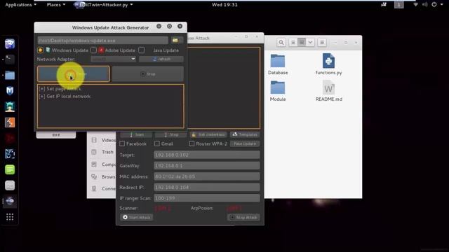The image size is (449, 252).
Task: Tick the Facebook checkbox
Action: click(122, 143)
